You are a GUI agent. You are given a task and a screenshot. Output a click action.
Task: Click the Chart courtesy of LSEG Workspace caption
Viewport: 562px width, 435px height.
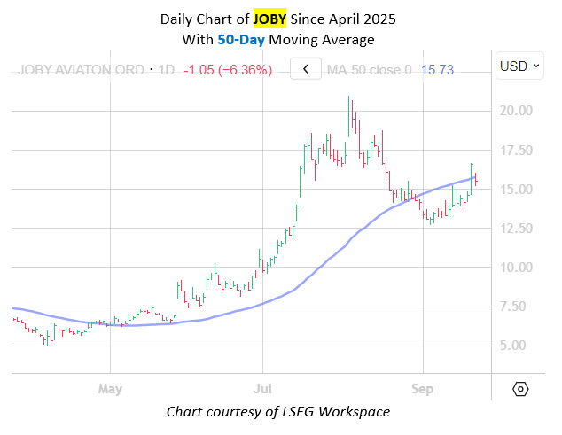point(278,412)
